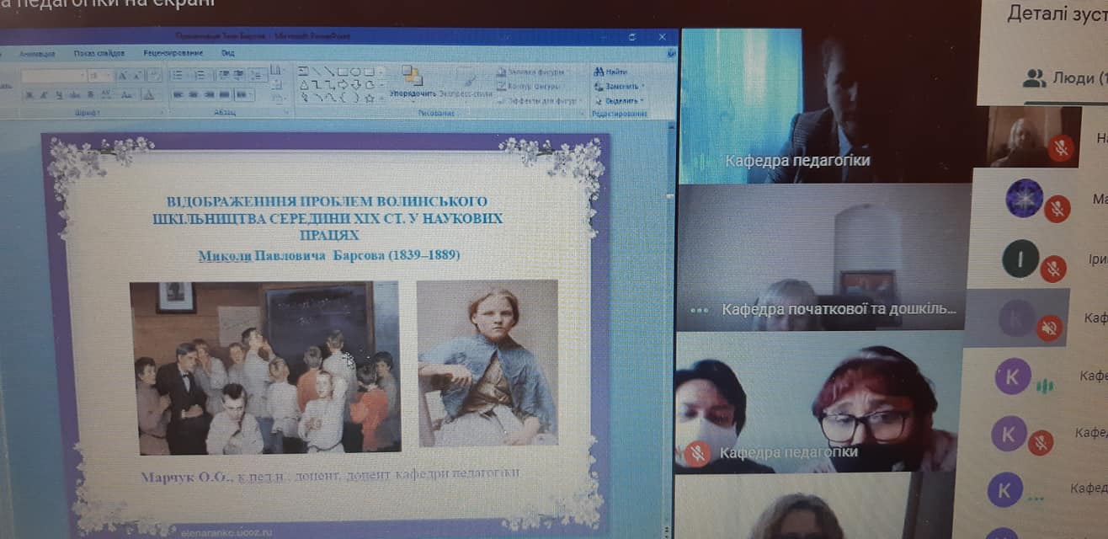The image size is (1108, 539).
Task: Open the font size combo box
Action: click(100, 76)
